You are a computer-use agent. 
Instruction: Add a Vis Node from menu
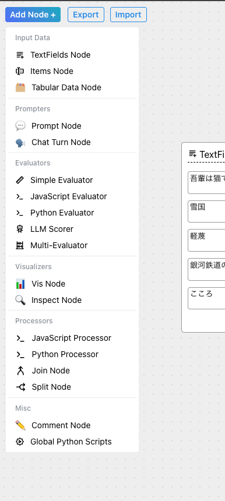72,284
